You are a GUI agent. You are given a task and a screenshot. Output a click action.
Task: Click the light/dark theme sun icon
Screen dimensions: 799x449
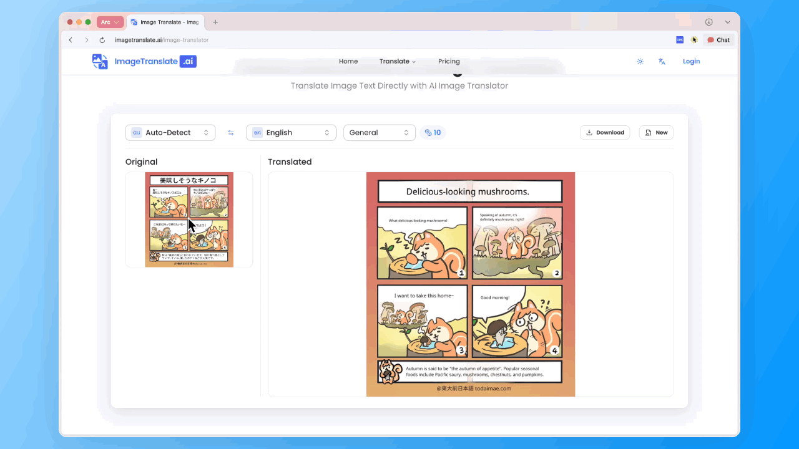[640, 61]
